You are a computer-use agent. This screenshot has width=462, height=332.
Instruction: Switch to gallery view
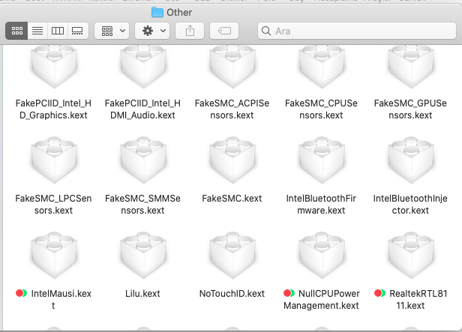(77, 31)
